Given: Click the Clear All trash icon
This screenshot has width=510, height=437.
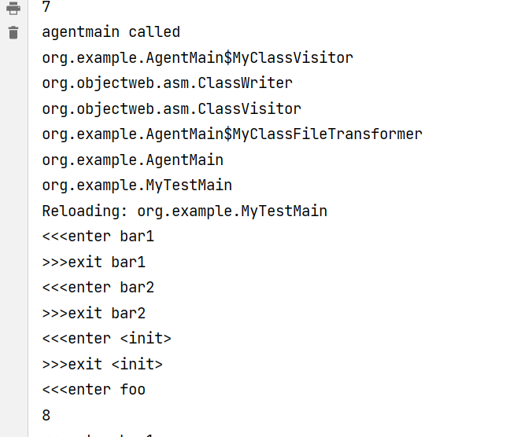Looking at the screenshot, I should (x=13, y=32).
